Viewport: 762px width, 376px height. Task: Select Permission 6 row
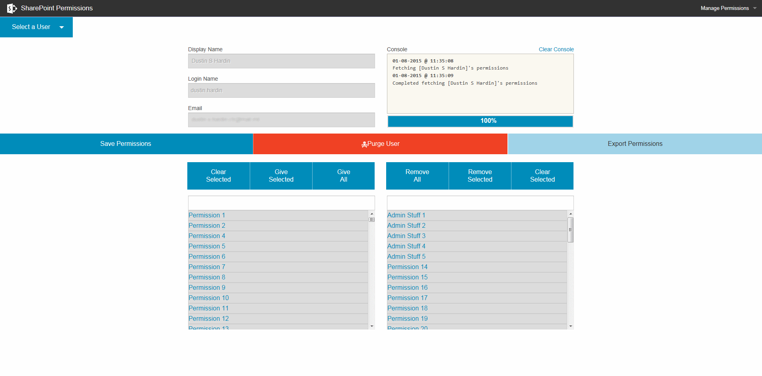point(278,257)
